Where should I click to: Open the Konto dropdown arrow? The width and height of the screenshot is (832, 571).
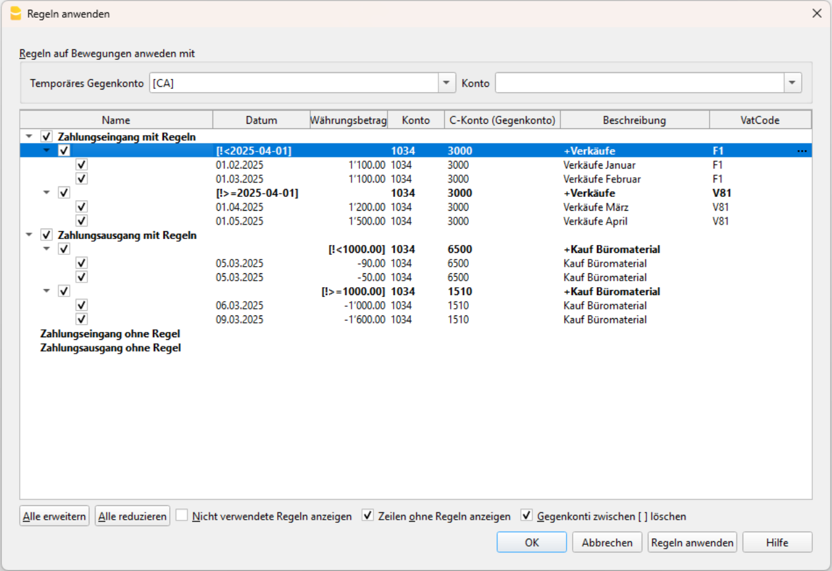[x=792, y=83]
